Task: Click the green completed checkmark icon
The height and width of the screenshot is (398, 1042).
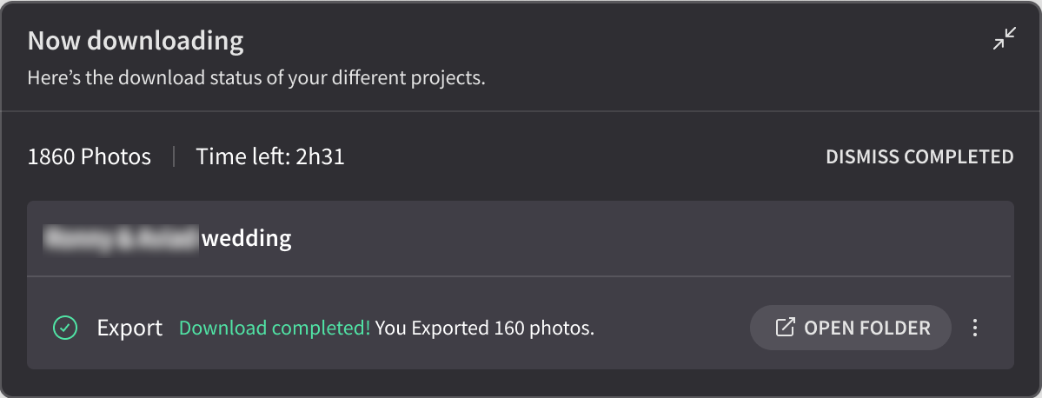Action: 65,328
